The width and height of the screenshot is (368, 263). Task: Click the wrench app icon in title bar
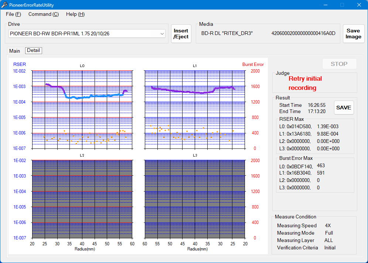coord(5,5)
